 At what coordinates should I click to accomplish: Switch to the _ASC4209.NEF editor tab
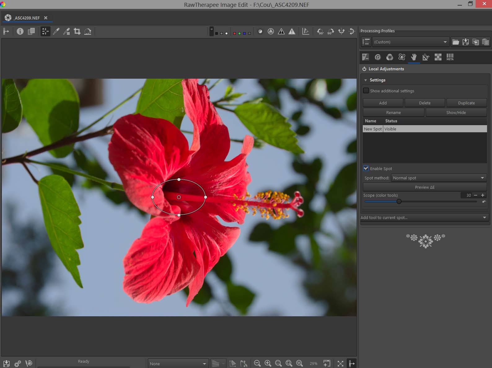pos(27,18)
